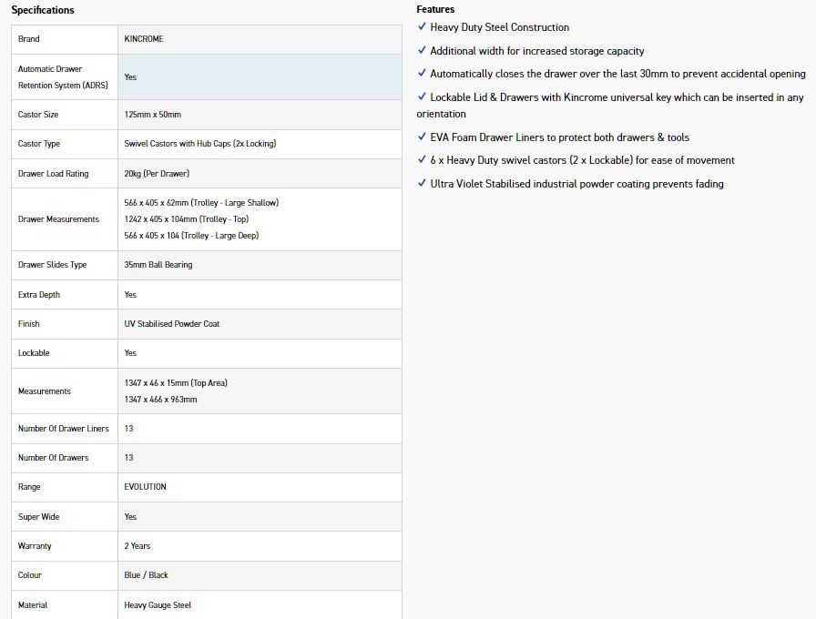816x619 pixels.
Task: Click the checkmark beside Automatically closes the drawer
Action: (422, 73)
